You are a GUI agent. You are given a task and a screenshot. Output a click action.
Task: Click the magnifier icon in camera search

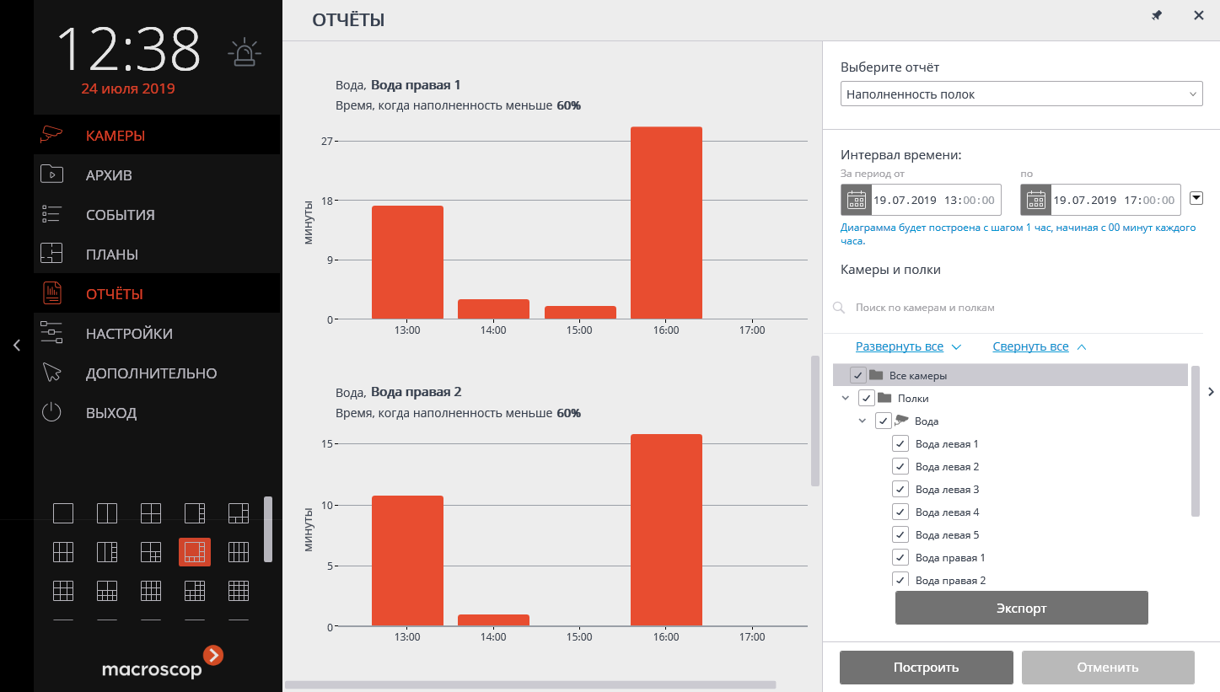coord(839,308)
